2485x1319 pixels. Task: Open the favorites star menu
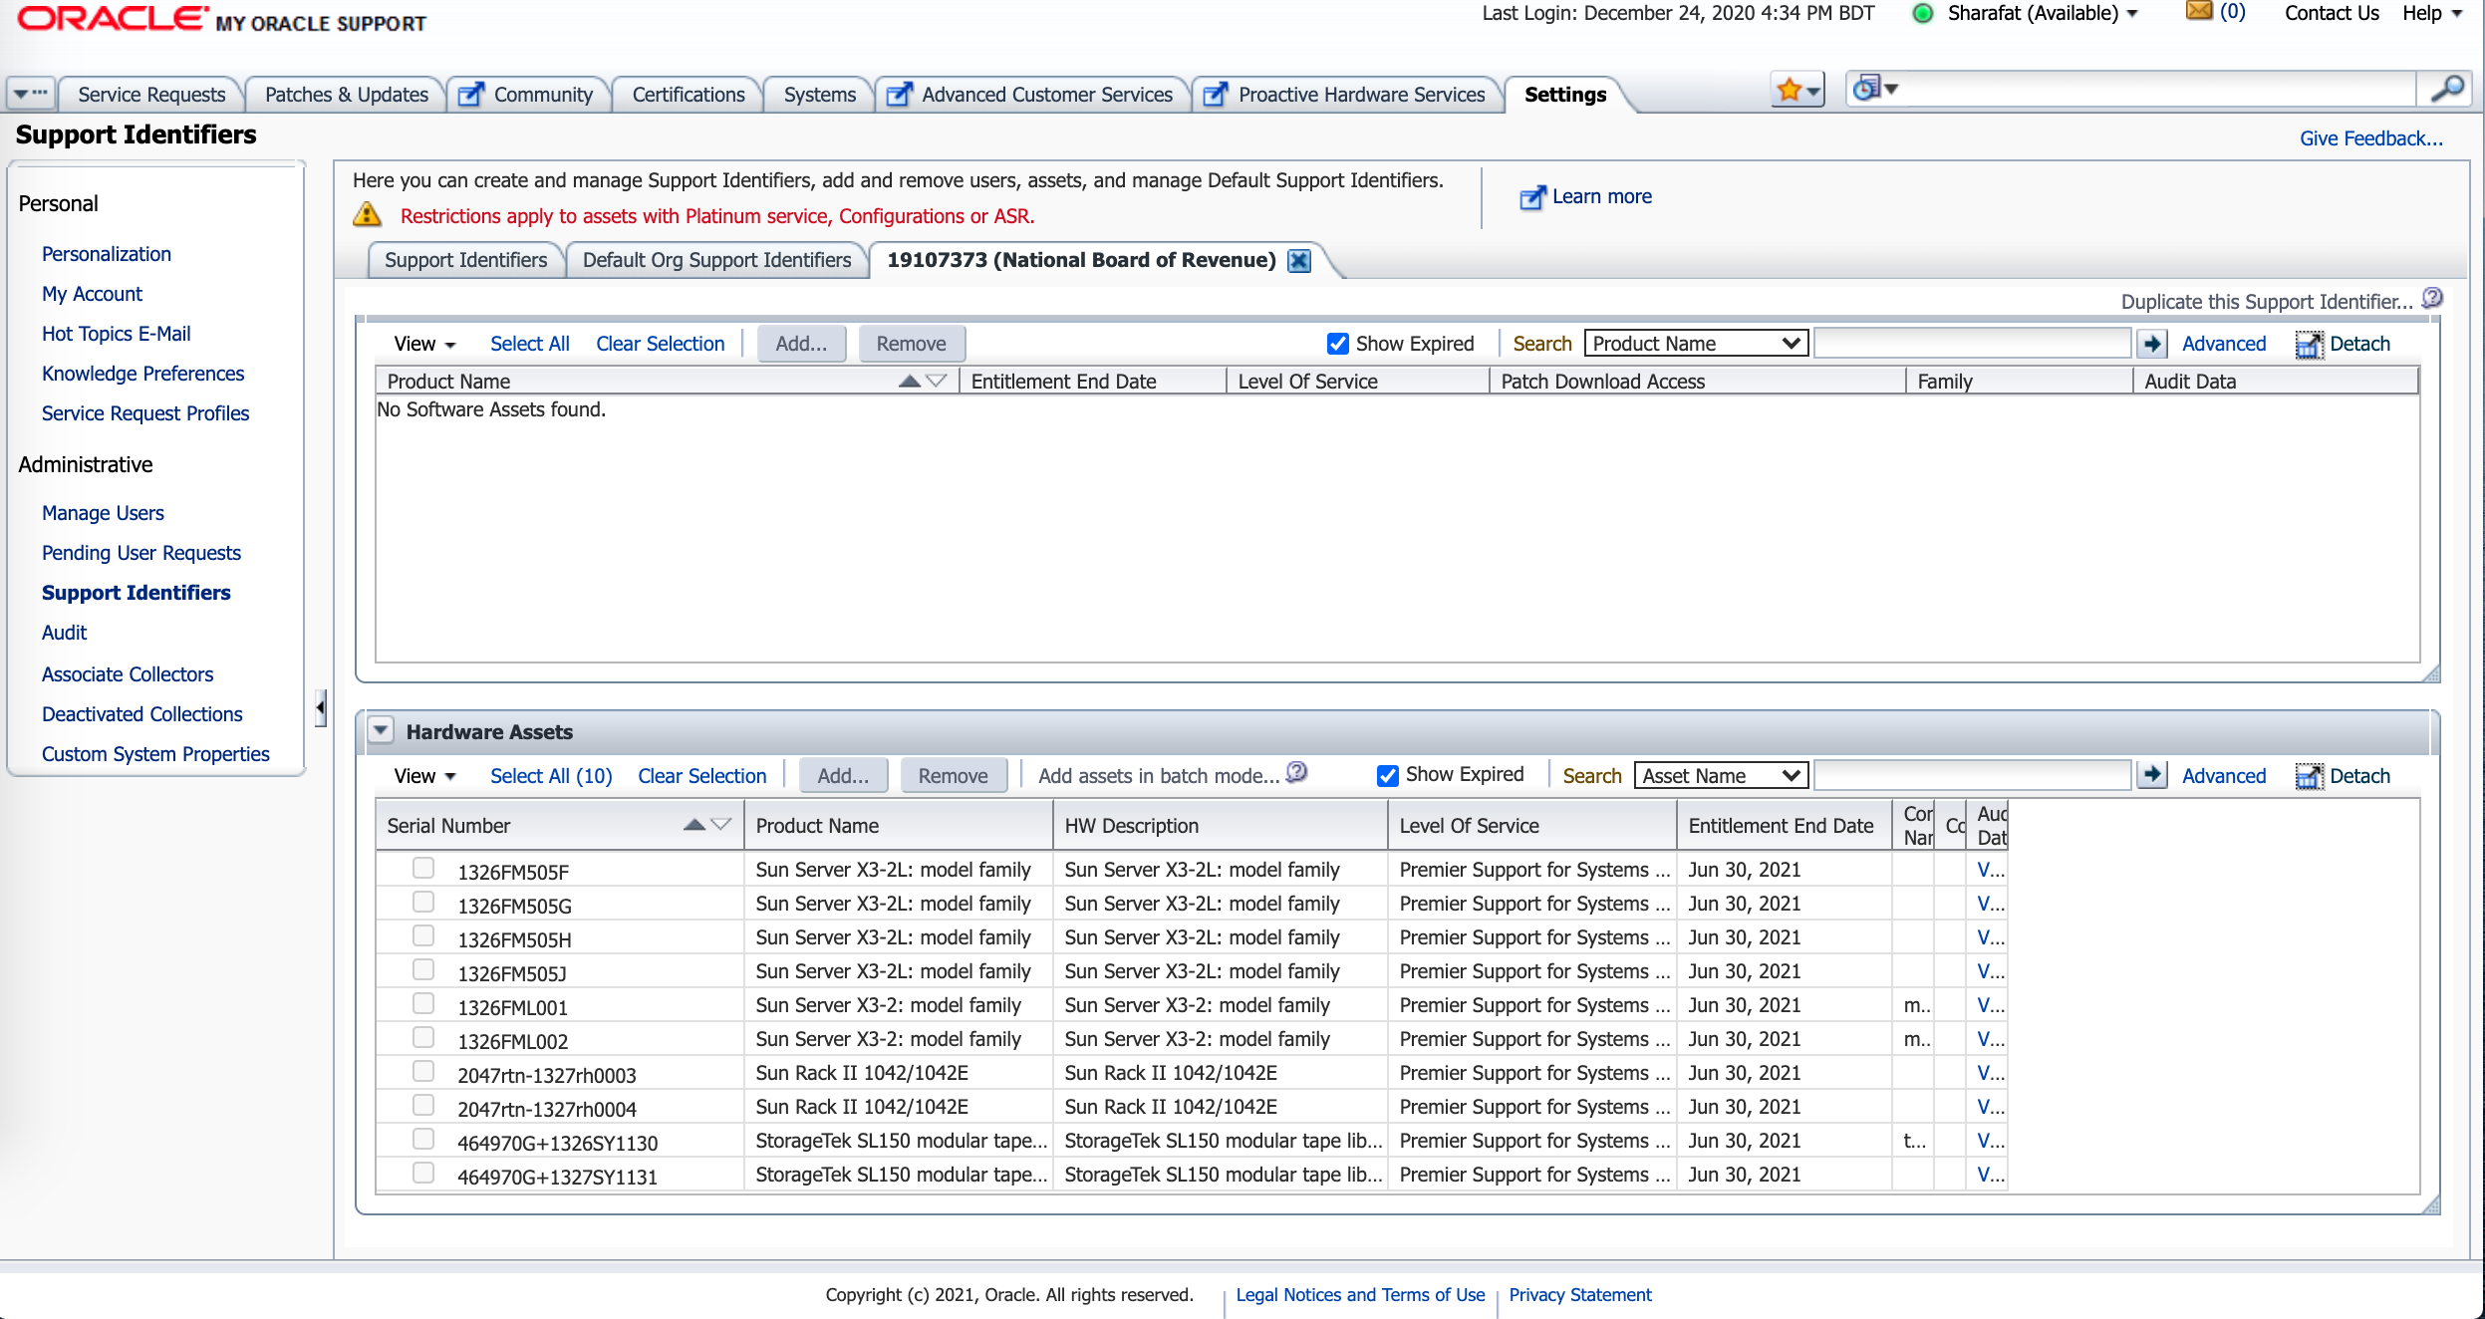pyautogui.click(x=1797, y=91)
